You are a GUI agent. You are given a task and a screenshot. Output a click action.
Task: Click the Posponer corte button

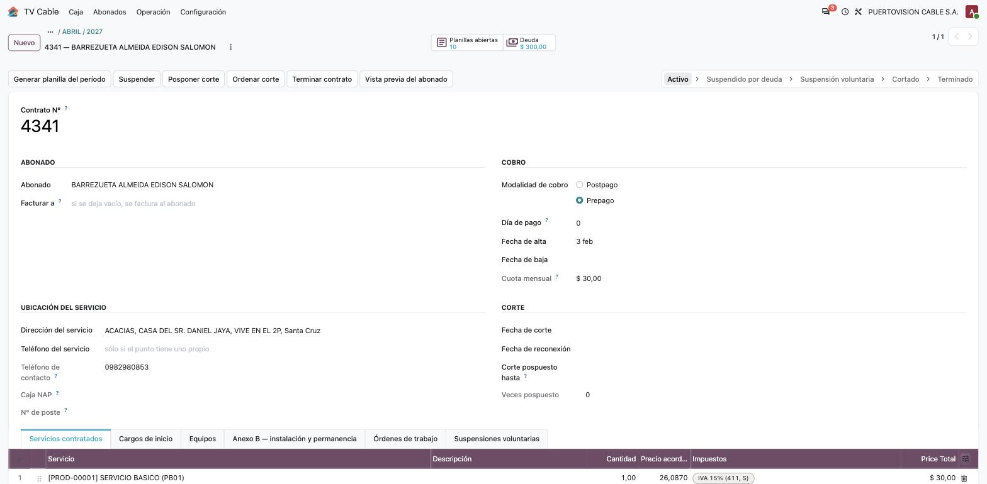click(x=193, y=79)
